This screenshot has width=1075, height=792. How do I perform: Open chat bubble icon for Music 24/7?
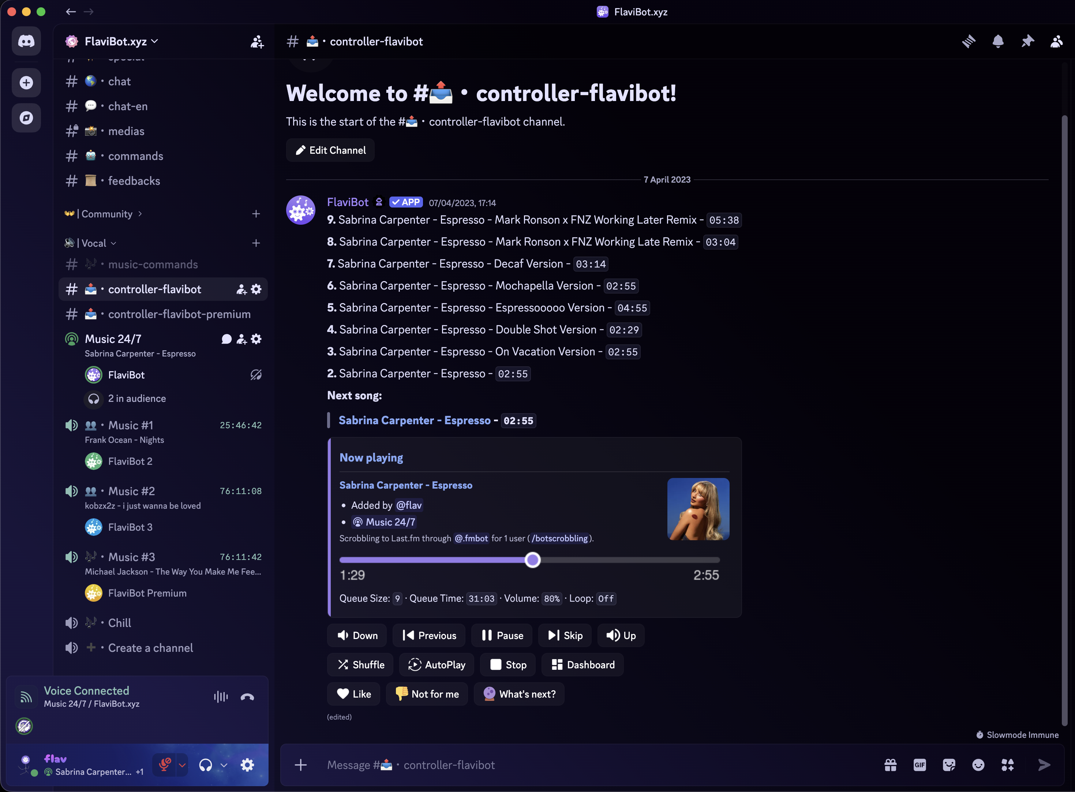pos(227,339)
